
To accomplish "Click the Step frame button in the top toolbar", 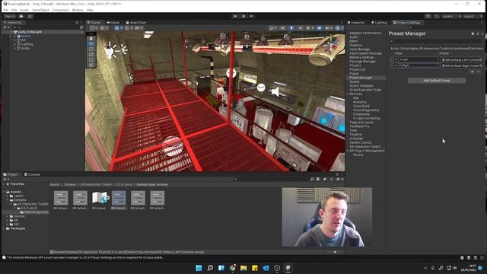I will click(252, 16).
